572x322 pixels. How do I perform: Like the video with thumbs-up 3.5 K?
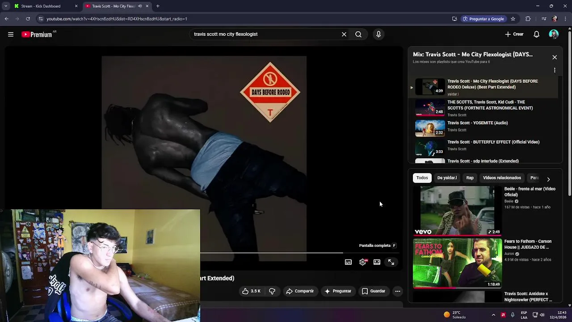[x=252, y=291]
